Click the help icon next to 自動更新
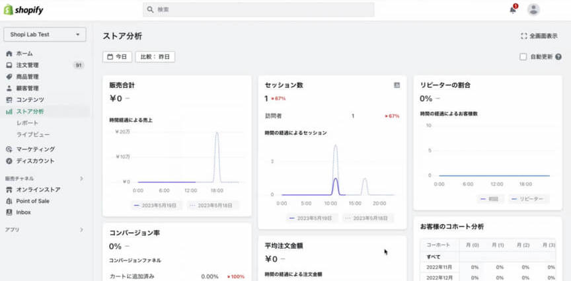571x281 pixels. click(x=558, y=57)
